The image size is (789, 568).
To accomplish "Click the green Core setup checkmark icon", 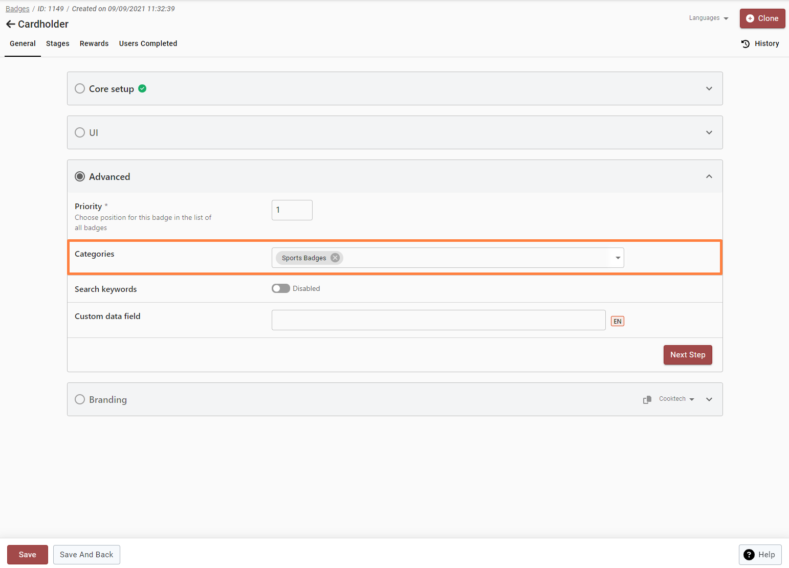I will [143, 88].
